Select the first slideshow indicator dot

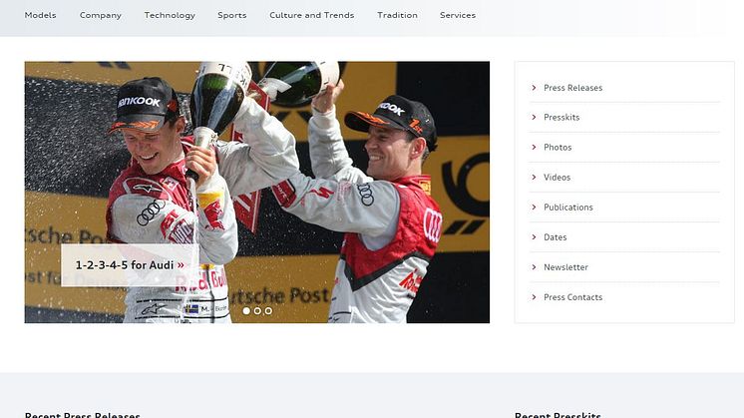pyautogui.click(x=246, y=311)
